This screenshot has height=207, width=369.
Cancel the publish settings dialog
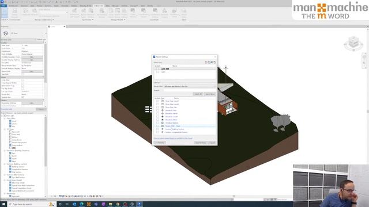pos(212,143)
